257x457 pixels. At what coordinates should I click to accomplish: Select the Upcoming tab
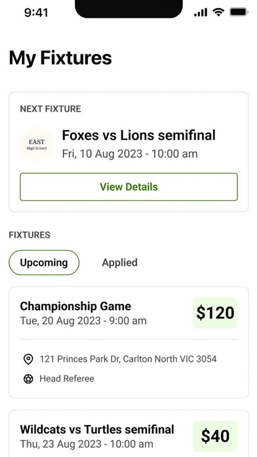44,263
